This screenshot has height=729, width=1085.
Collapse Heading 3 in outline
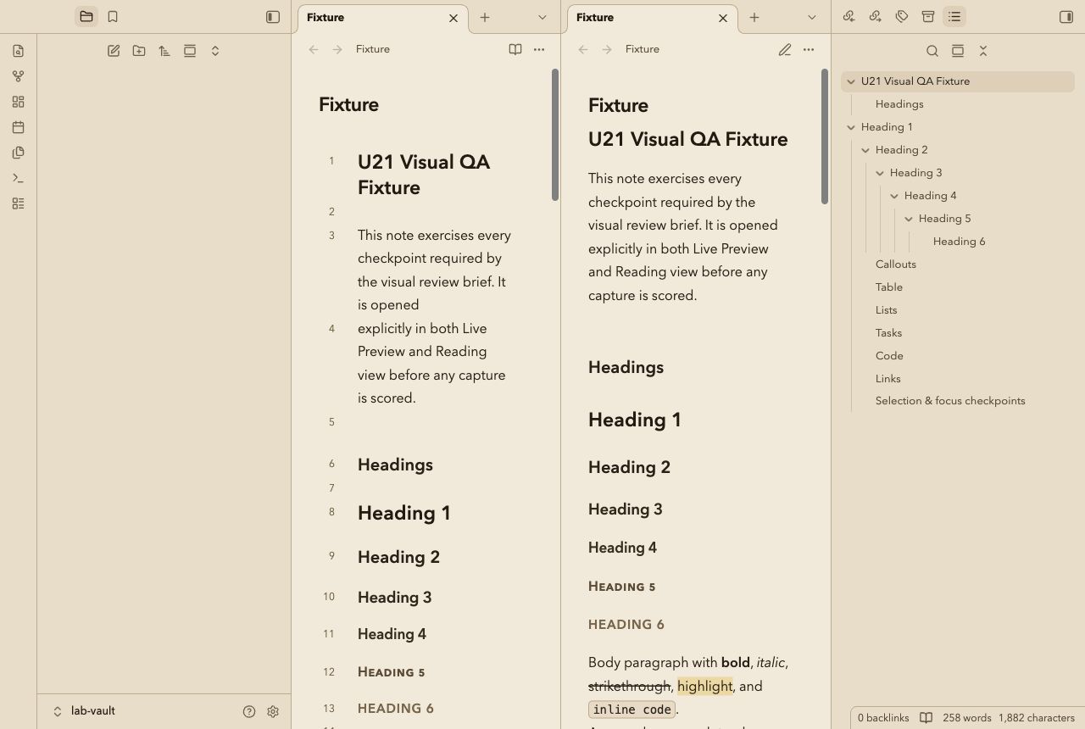coord(880,173)
